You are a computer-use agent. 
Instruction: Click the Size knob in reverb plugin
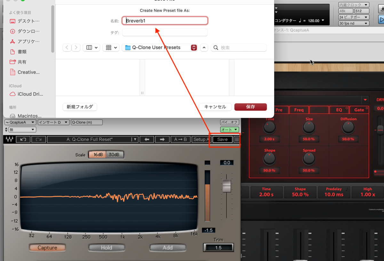[x=309, y=128]
